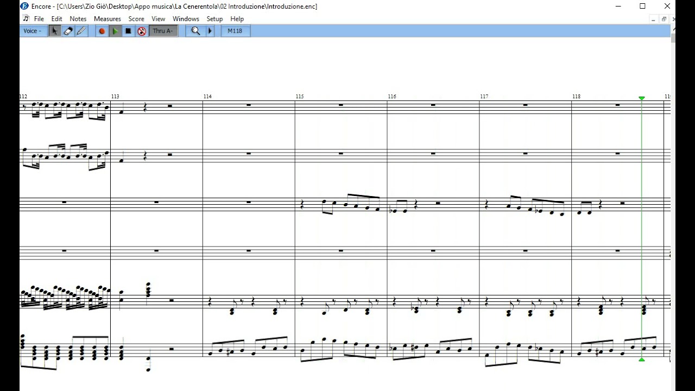Restore the inner document window

tap(664, 19)
